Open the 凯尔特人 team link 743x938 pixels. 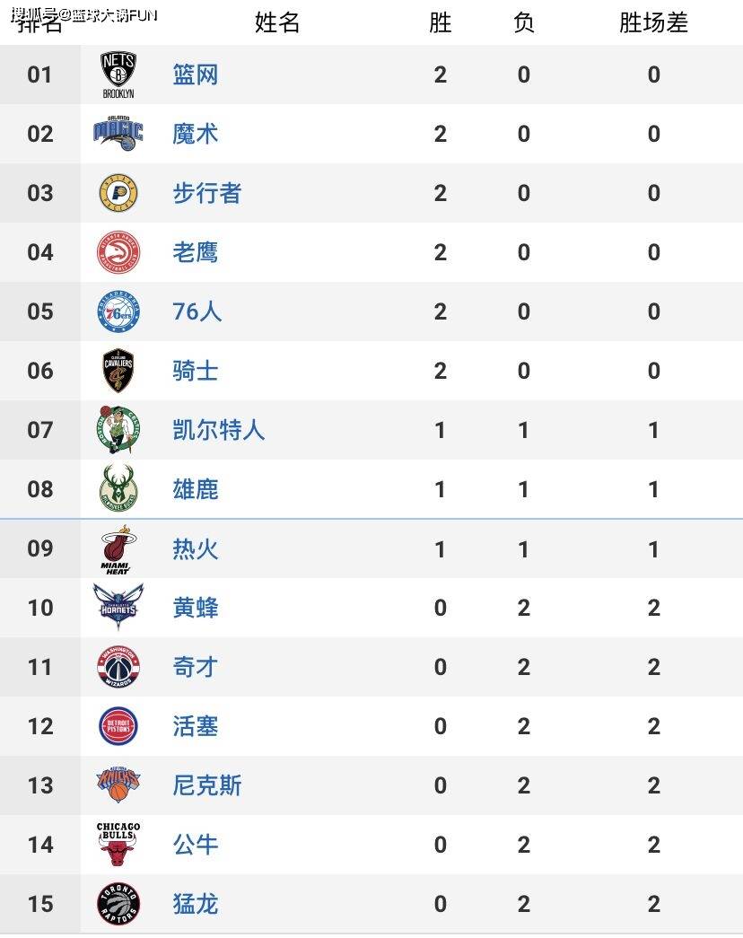[x=218, y=430]
